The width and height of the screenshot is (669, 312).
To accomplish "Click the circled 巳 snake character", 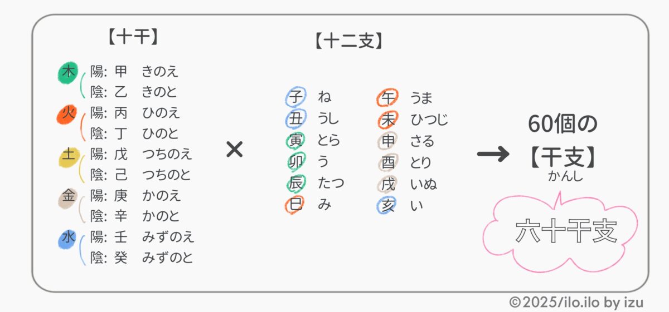I will [295, 204].
